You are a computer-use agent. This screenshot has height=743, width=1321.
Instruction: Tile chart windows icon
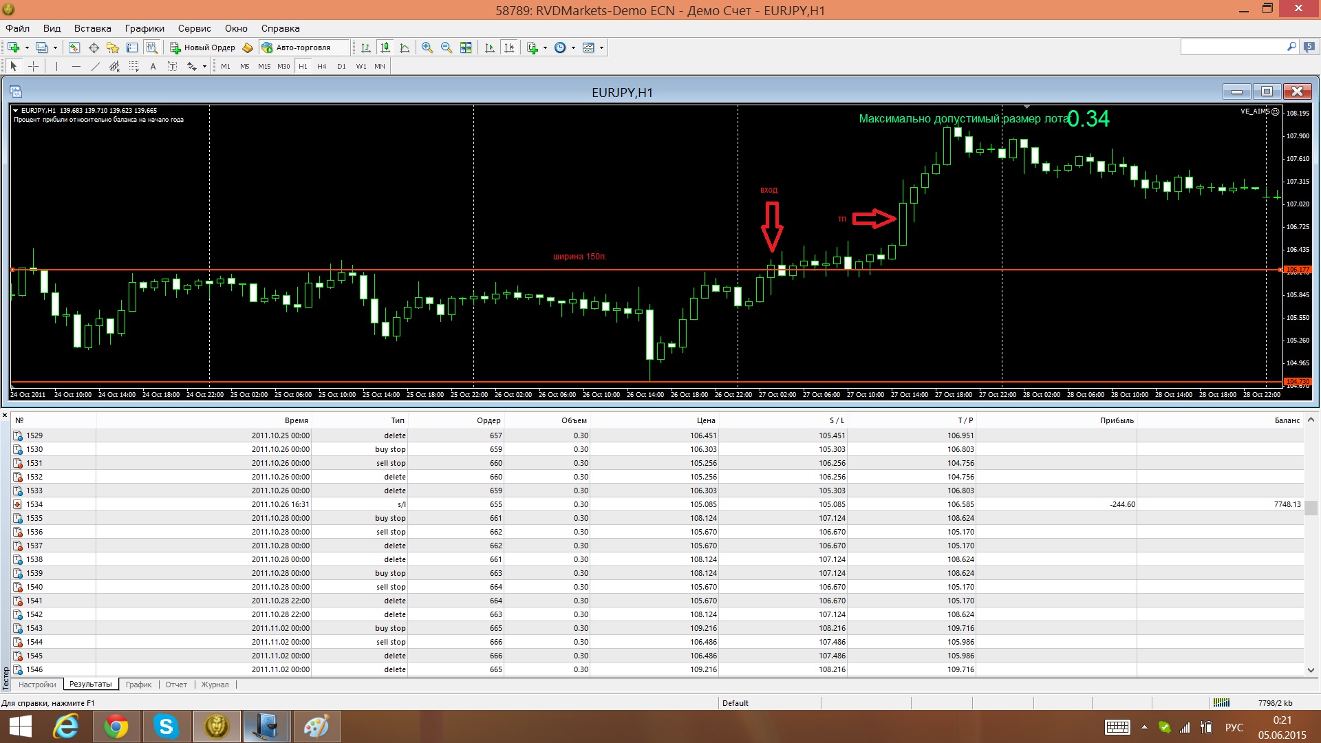[466, 47]
